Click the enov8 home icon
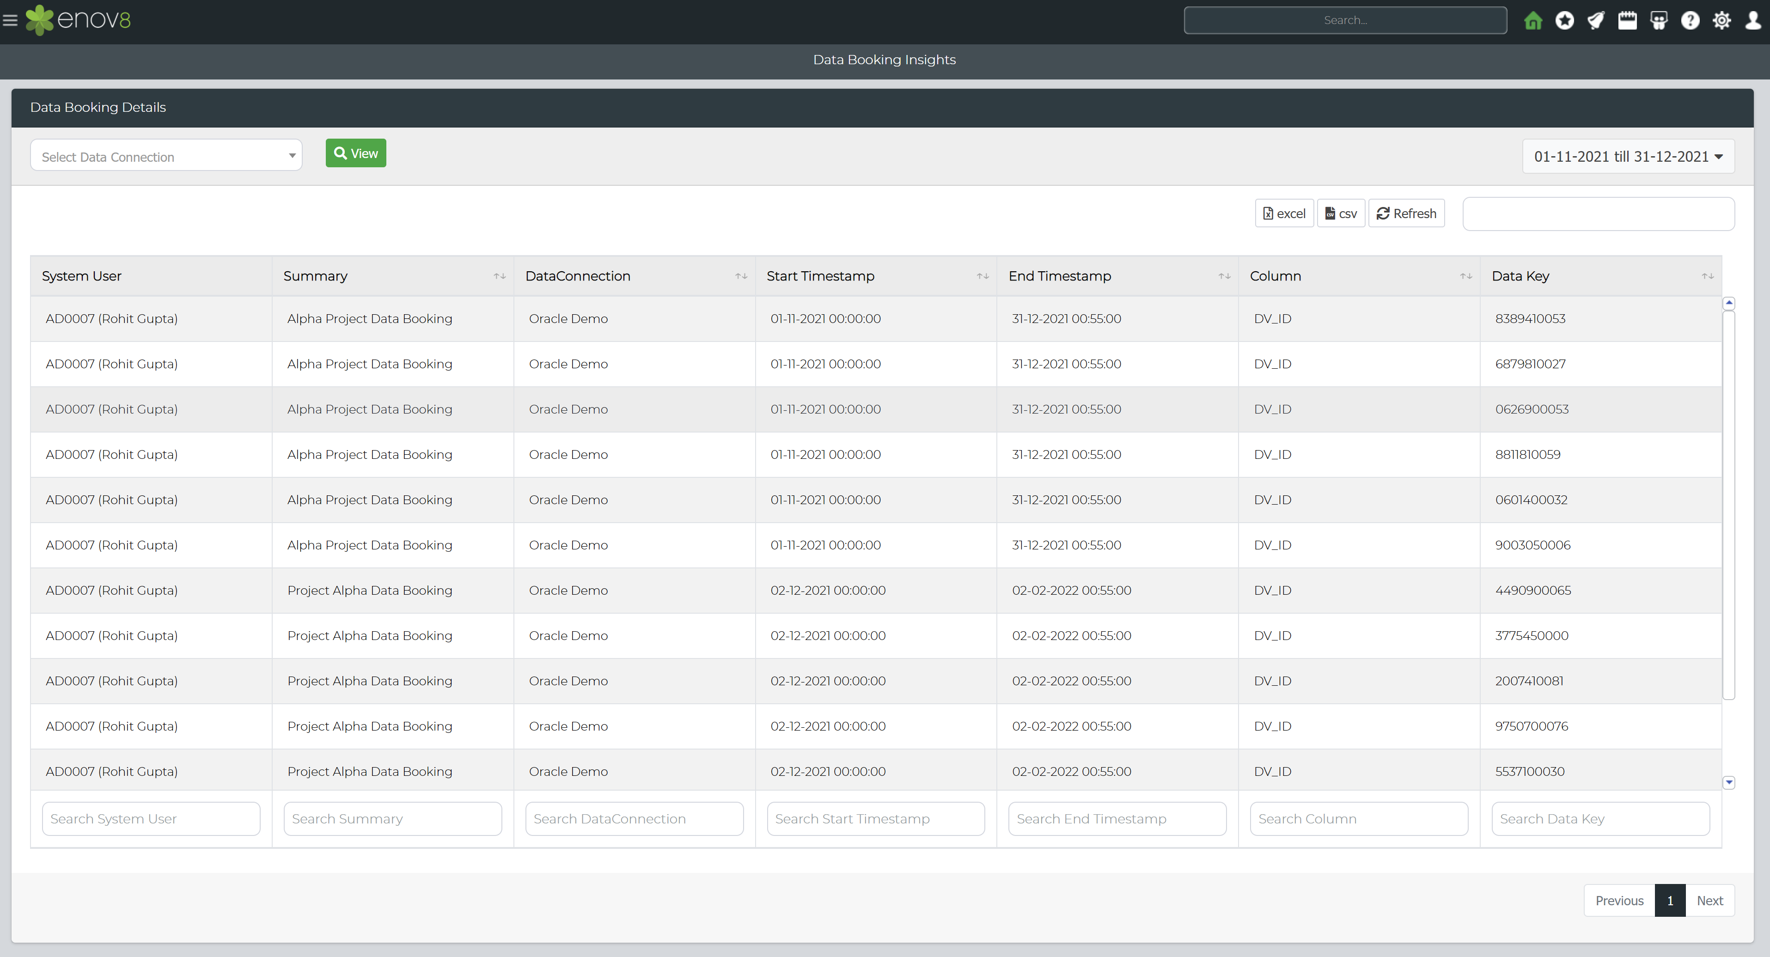Screen dimensions: 1770x957 (x=1533, y=20)
